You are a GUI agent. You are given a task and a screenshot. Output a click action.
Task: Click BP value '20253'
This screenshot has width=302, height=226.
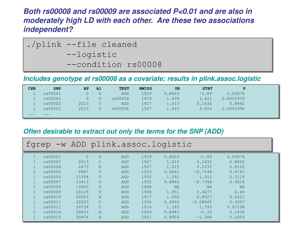pyautogui.click(x=82, y=197)
